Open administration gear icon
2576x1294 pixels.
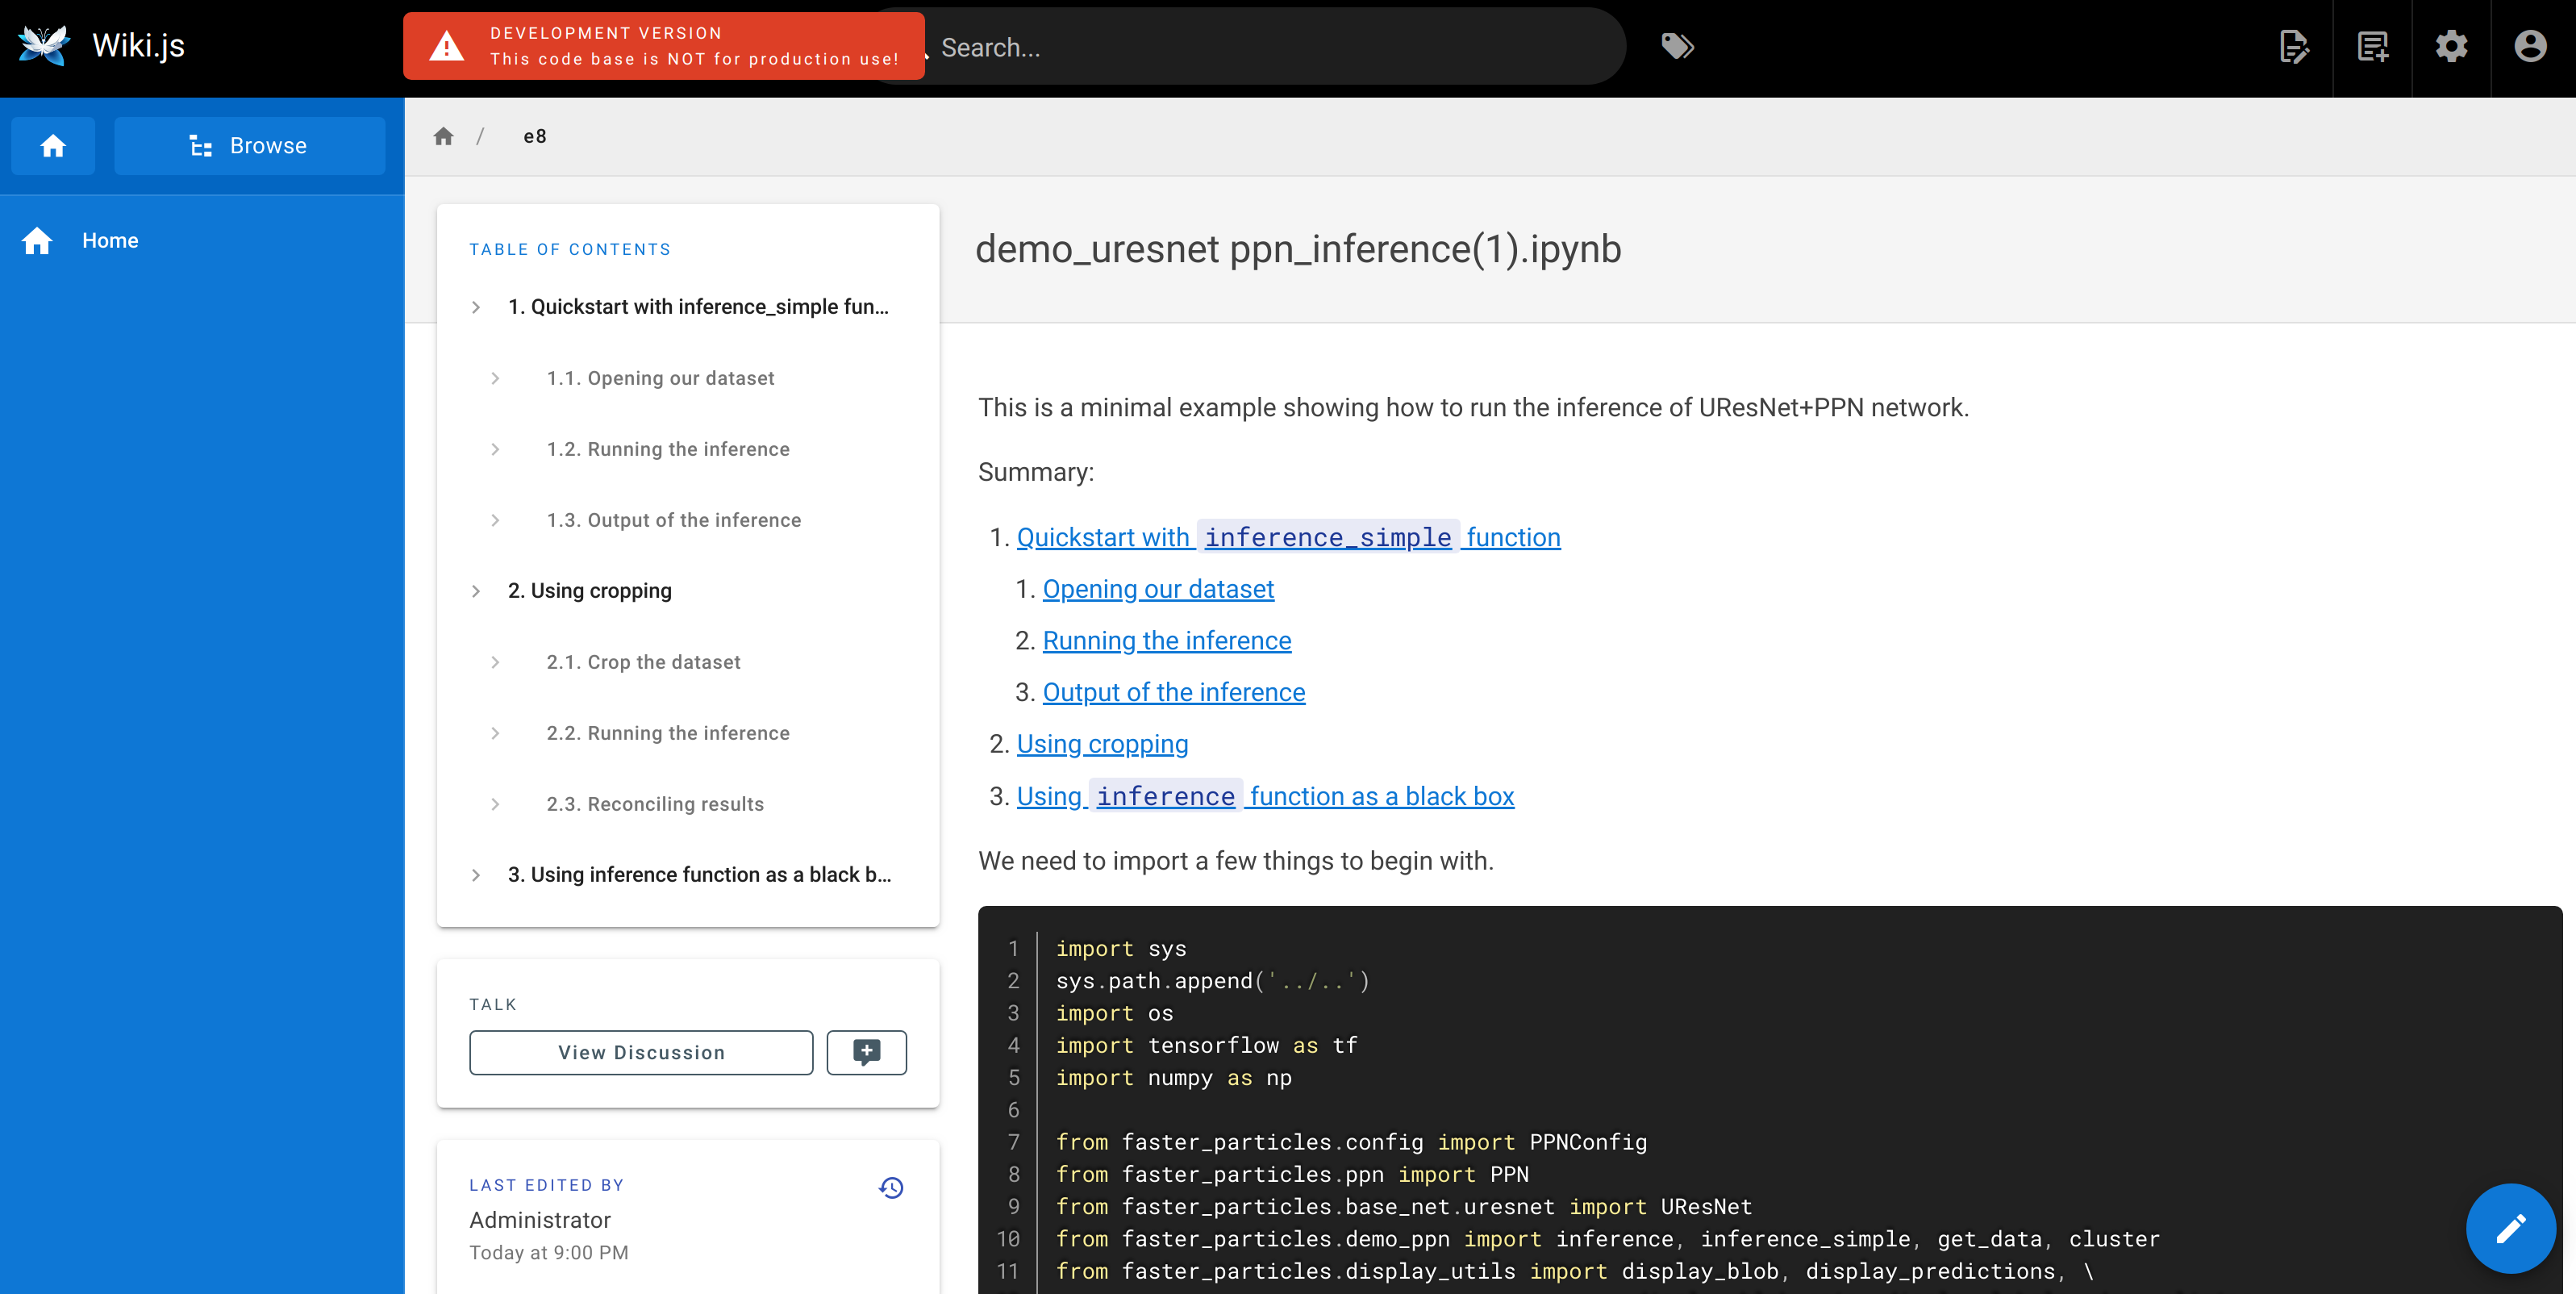click(2451, 47)
